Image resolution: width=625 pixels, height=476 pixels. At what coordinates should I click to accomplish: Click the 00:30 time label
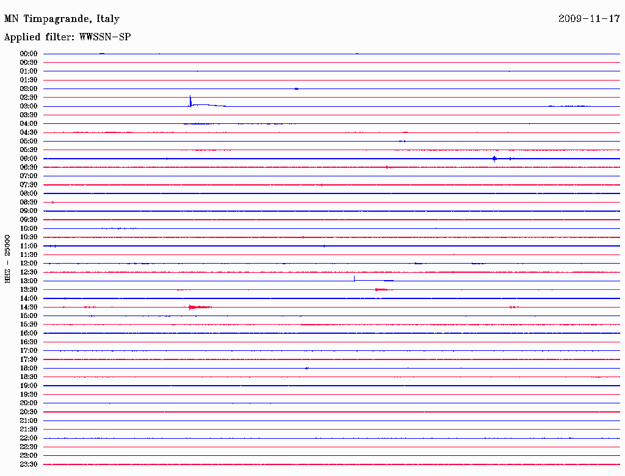point(29,62)
